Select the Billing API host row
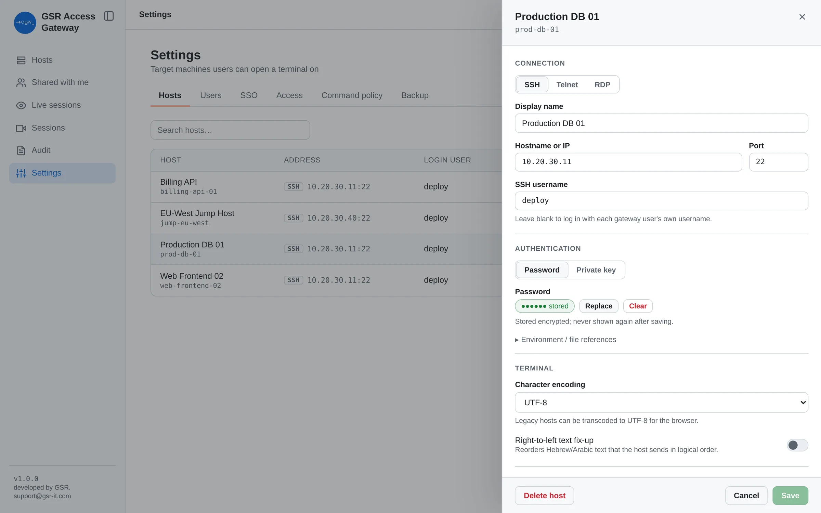The height and width of the screenshot is (513, 821). (326, 187)
